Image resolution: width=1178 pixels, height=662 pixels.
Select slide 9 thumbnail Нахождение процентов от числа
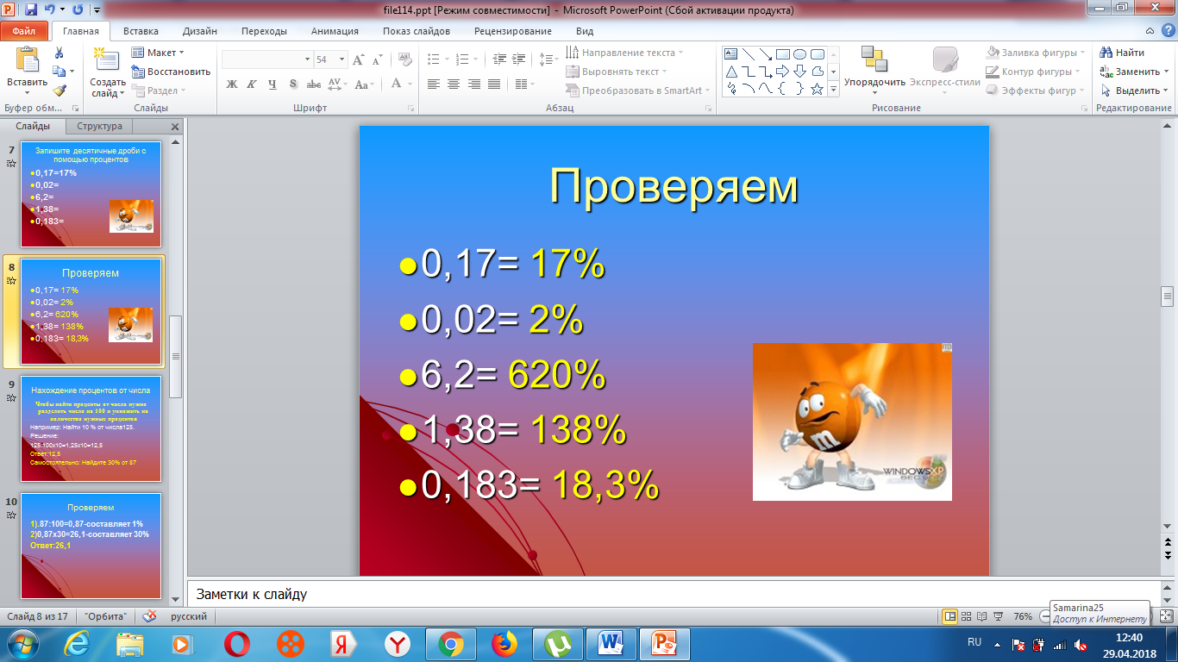(x=91, y=428)
